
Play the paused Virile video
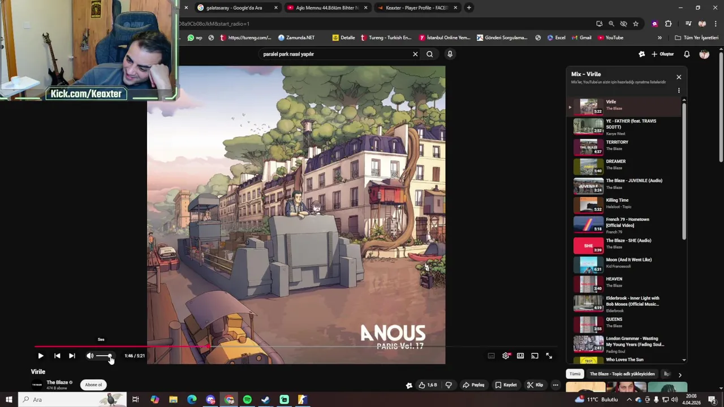(41, 356)
